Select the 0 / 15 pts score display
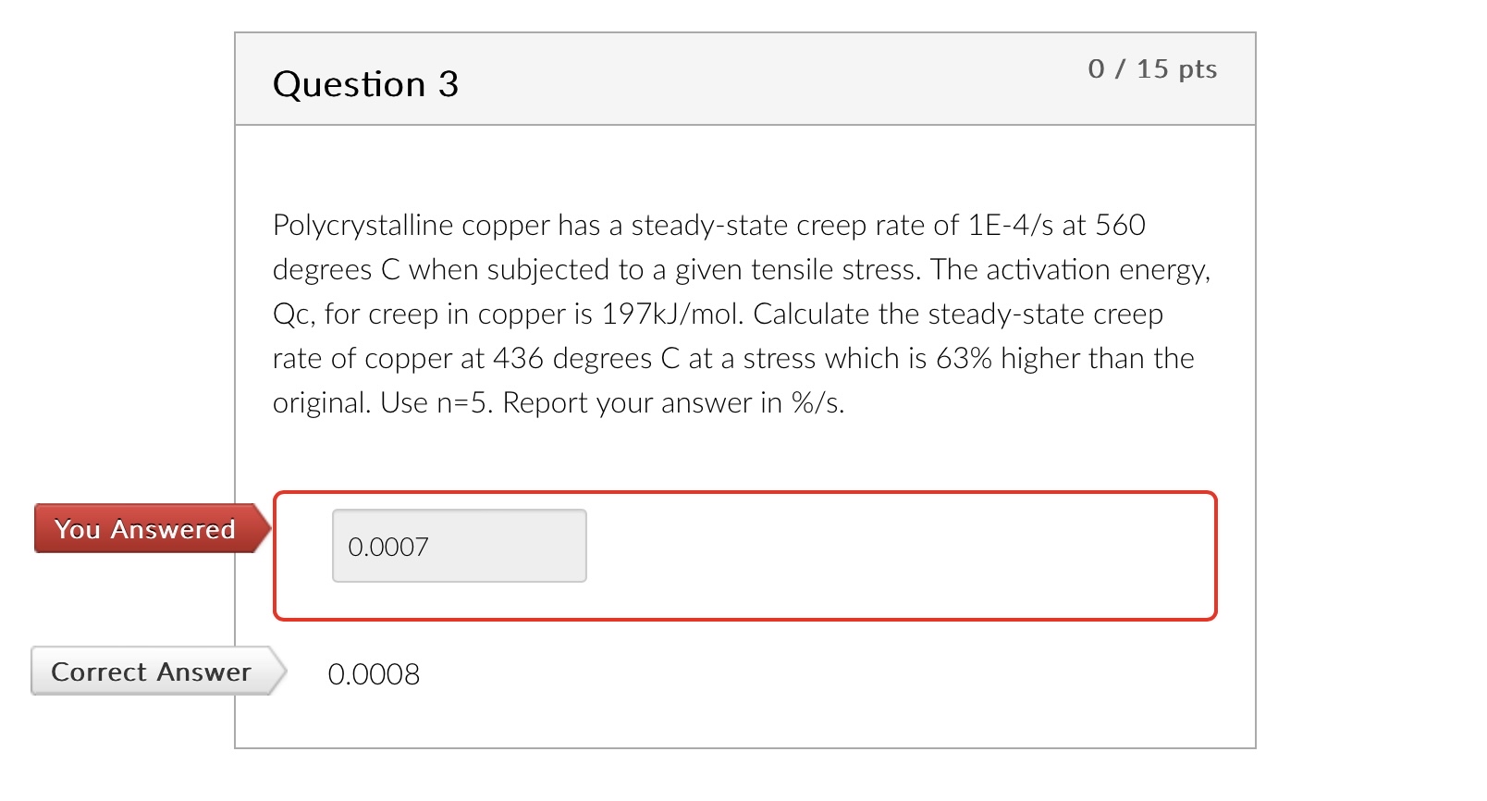 coord(1153,68)
